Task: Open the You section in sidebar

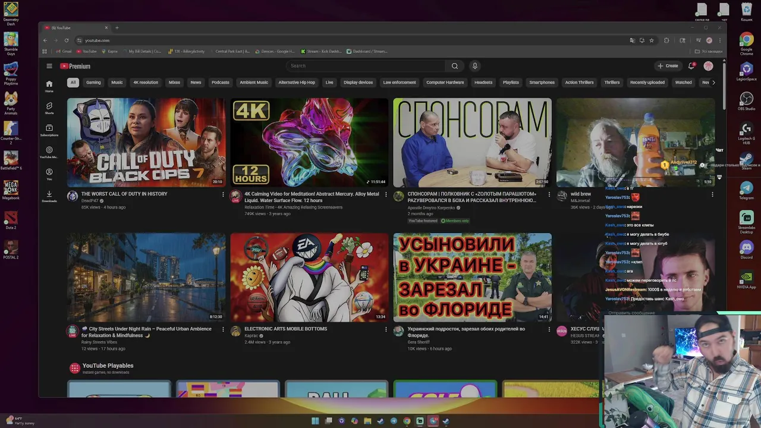Action: coord(49,174)
